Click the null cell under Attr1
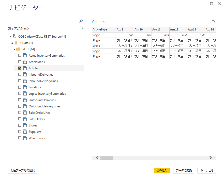The width and height of the screenshot is (224, 178). pos(125,35)
